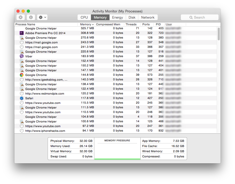Screen dimensions: 235x184
Task: Click shield icon of redmondpie.com process
Action: (22, 94)
